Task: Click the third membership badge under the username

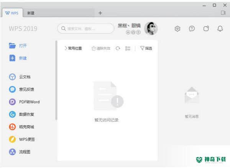Action: [138, 32]
